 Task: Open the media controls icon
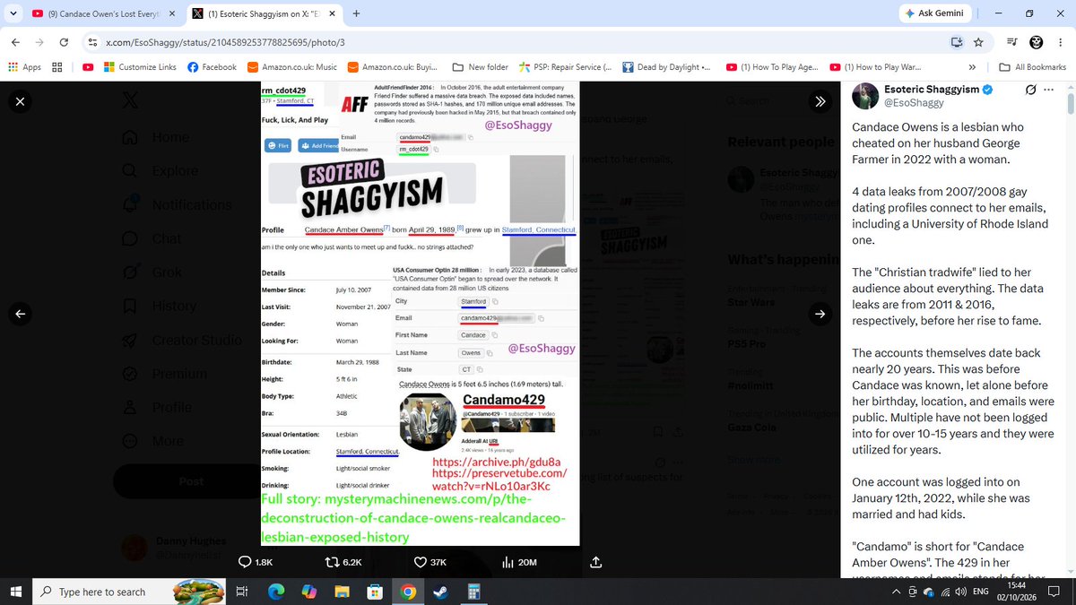(x=1011, y=42)
